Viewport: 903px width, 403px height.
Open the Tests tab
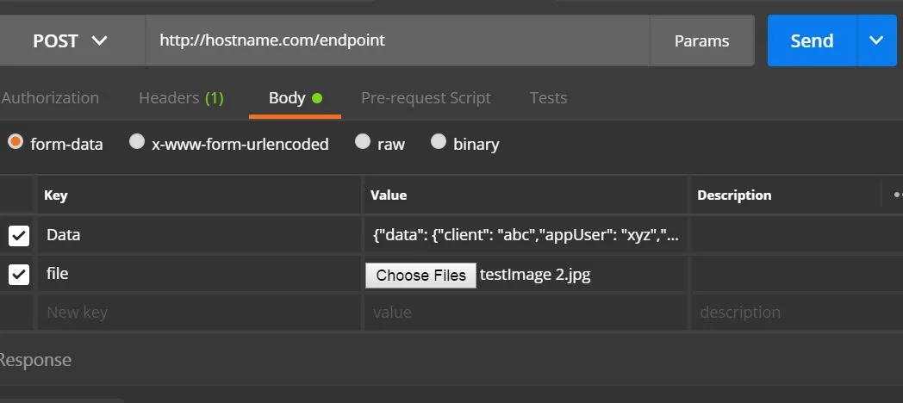(548, 98)
